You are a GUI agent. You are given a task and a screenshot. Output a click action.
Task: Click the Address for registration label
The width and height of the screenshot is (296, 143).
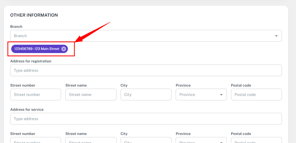31,61
